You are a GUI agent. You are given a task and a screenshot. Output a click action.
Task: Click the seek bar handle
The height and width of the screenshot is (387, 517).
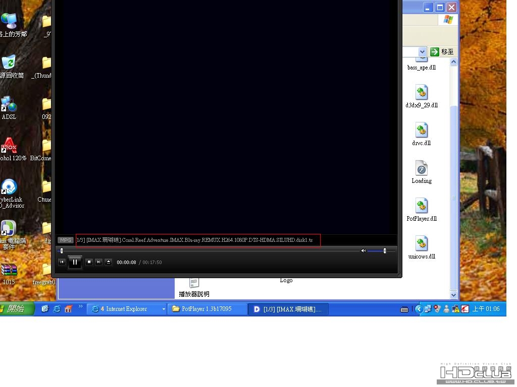tap(62, 251)
